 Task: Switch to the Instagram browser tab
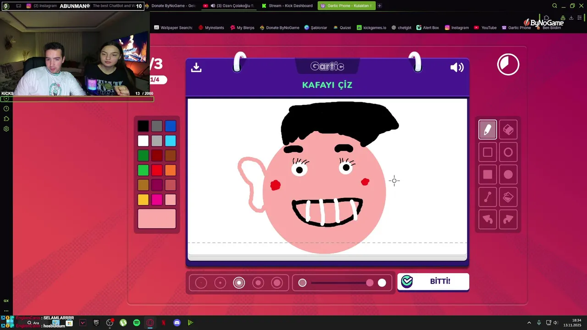click(x=41, y=5)
